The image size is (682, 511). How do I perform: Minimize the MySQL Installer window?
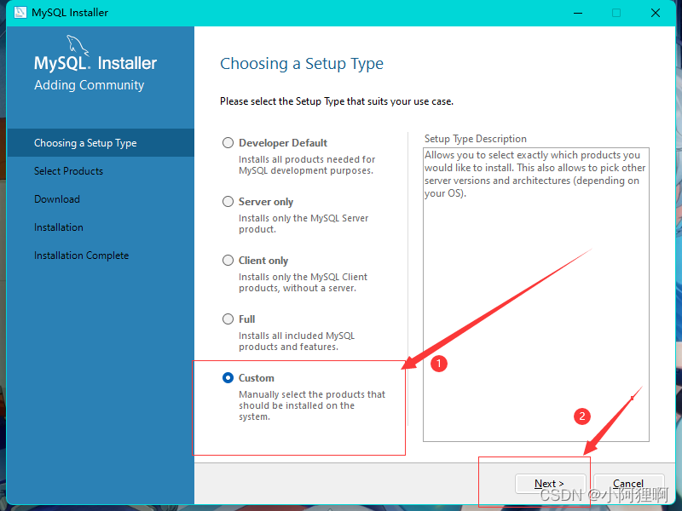578,13
